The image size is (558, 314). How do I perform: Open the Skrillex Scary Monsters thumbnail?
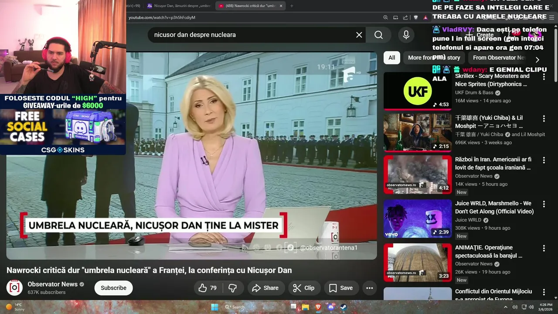tap(418, 91)
